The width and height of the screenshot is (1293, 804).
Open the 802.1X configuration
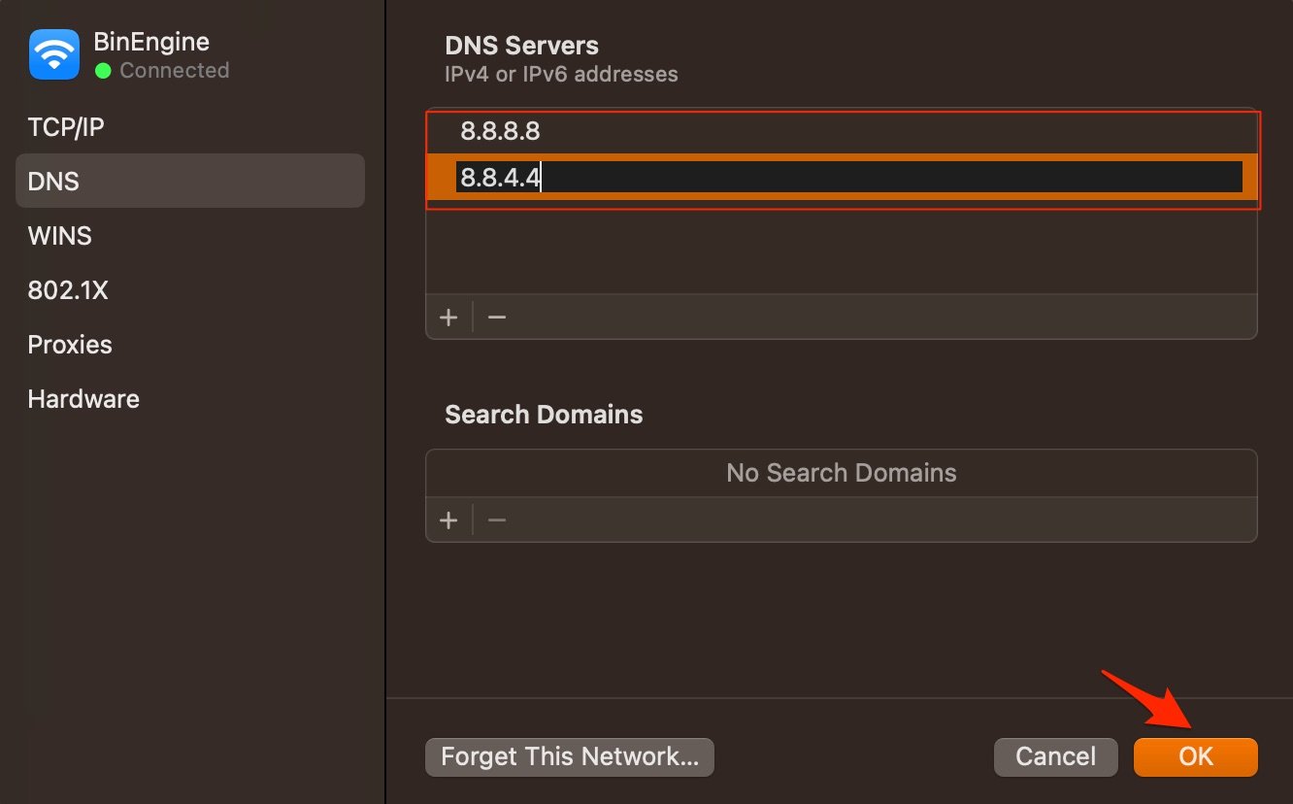pos(68,289)
